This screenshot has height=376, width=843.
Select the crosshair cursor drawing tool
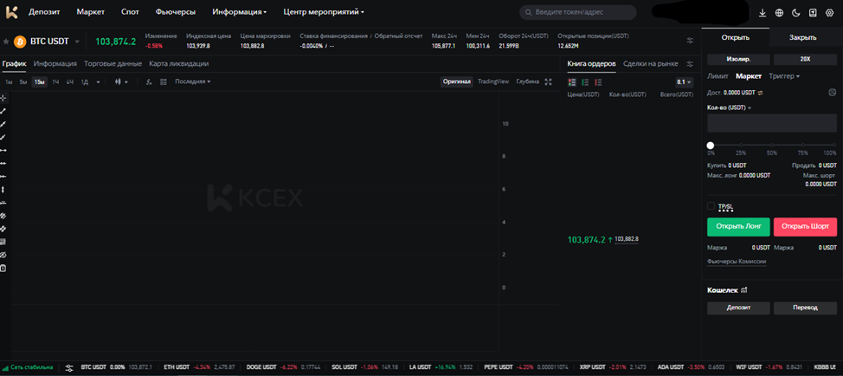click(x=3, y=98)
